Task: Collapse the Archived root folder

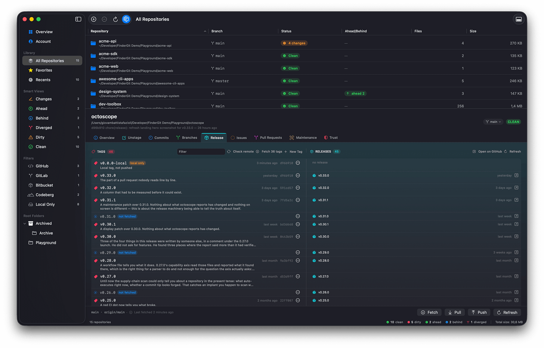Action: point(25,223)
